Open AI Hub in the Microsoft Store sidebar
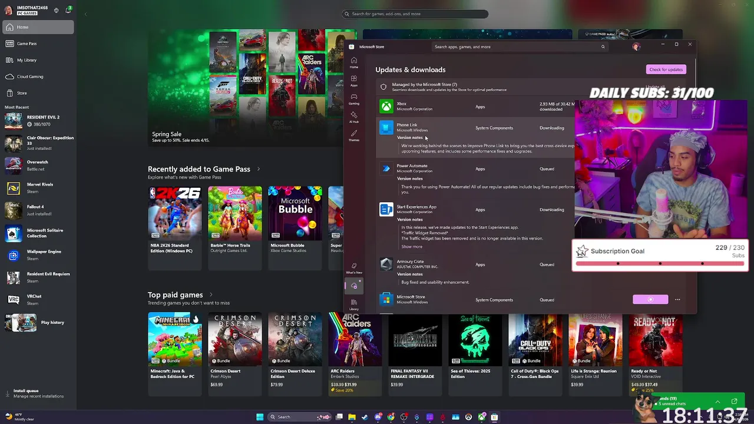The image size is (754, 424). (x=353, y=117)
